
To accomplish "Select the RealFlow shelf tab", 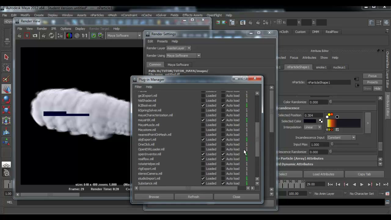I will coord(332,32).
